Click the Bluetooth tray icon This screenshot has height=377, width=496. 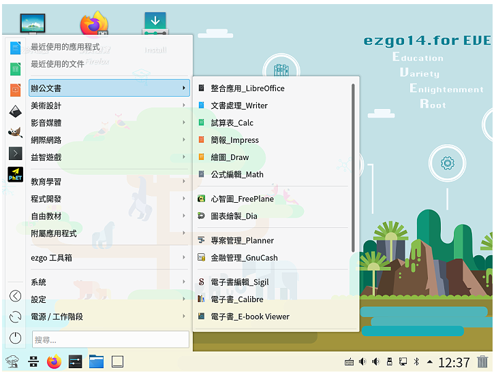416,361
